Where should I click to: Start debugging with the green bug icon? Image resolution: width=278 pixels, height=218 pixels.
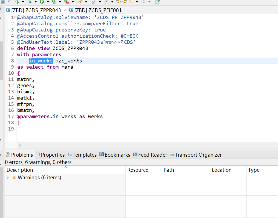[30, 2]
